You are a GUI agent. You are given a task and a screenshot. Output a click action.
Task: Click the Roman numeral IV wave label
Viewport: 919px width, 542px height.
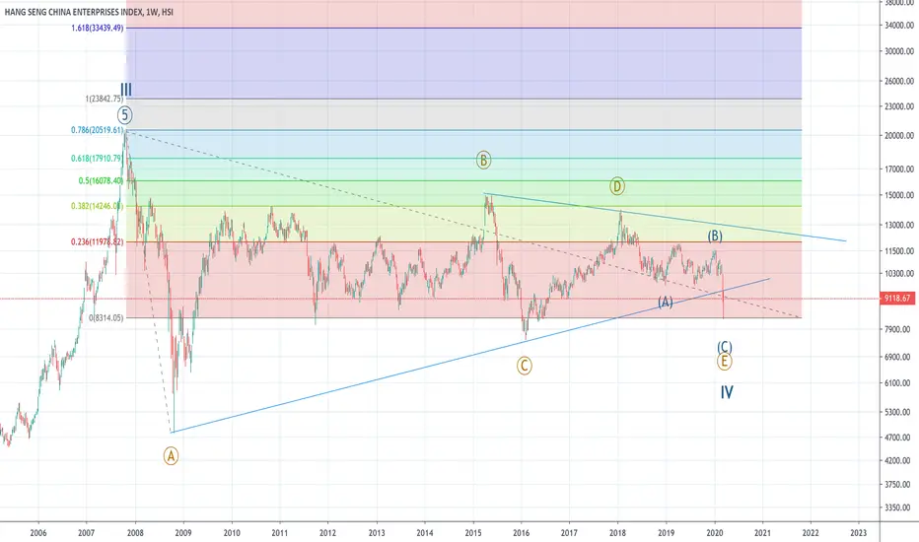click(x=727, y=392)
